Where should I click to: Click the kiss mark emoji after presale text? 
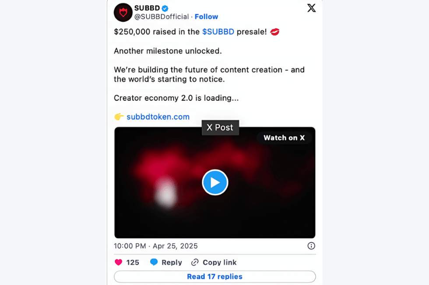(x=274, y=31)
